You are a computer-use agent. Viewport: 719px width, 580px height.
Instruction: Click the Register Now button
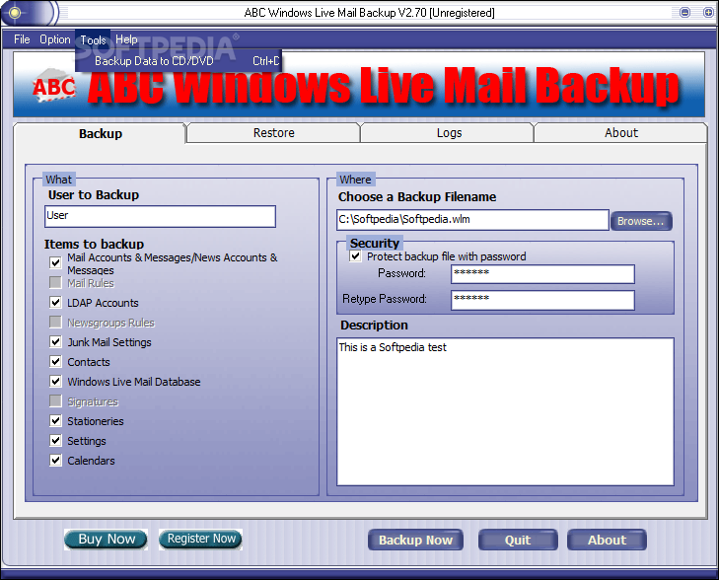tap(201, 539)
